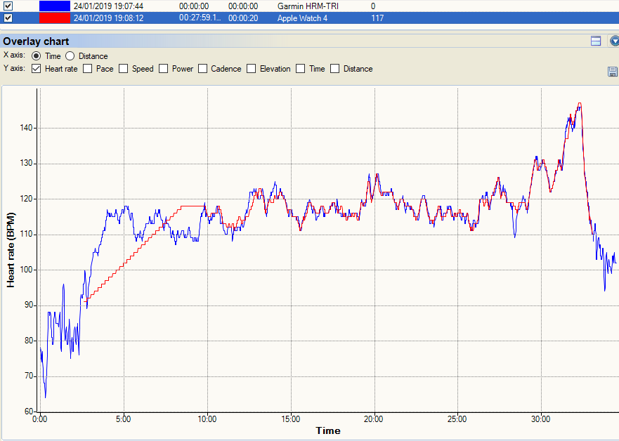619x441 pixels.
Task: Enable the Power Y axis checkbox
Action: (163, 69)
